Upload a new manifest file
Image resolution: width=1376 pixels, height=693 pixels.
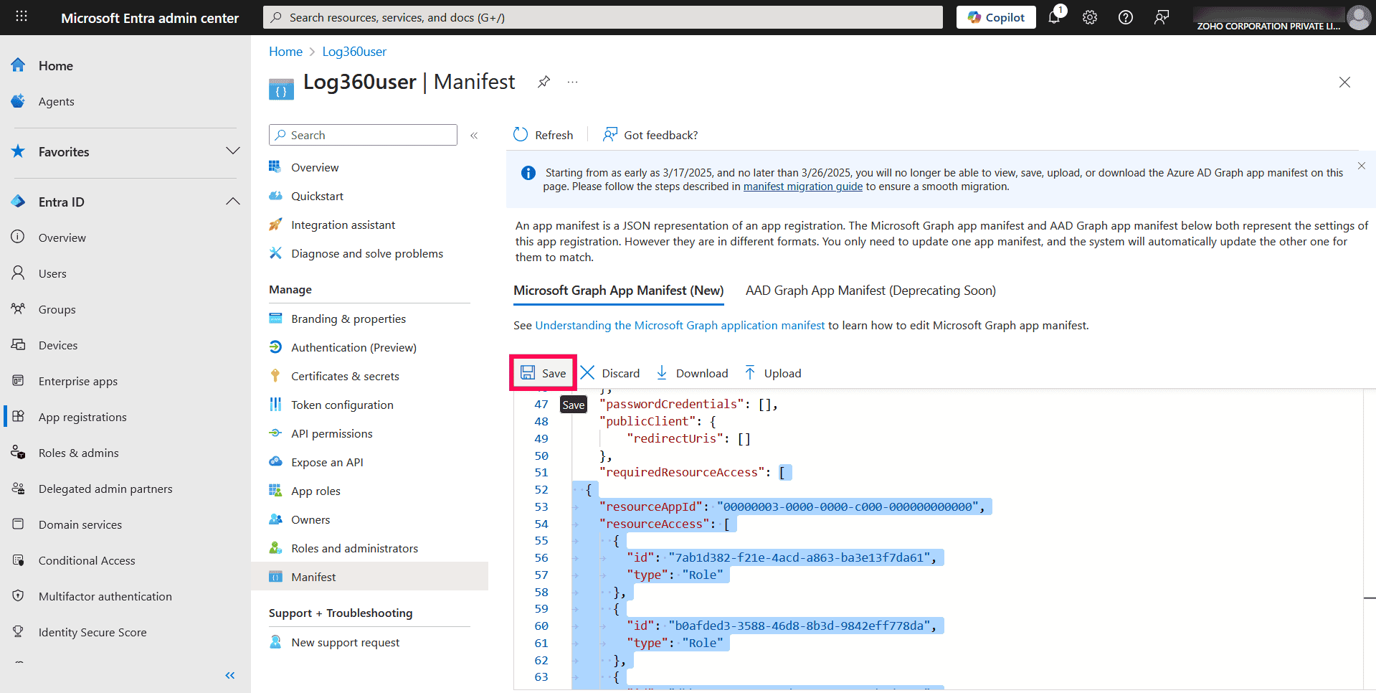[772, 372]
